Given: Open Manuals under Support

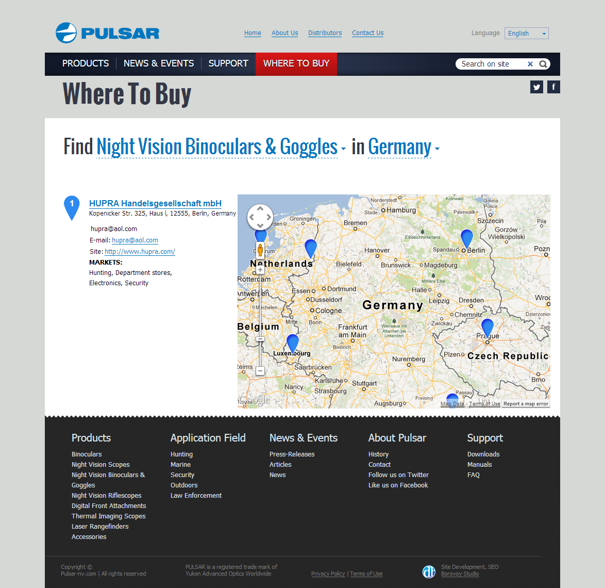Looking at the screenshot, I should tap(480, 464).
